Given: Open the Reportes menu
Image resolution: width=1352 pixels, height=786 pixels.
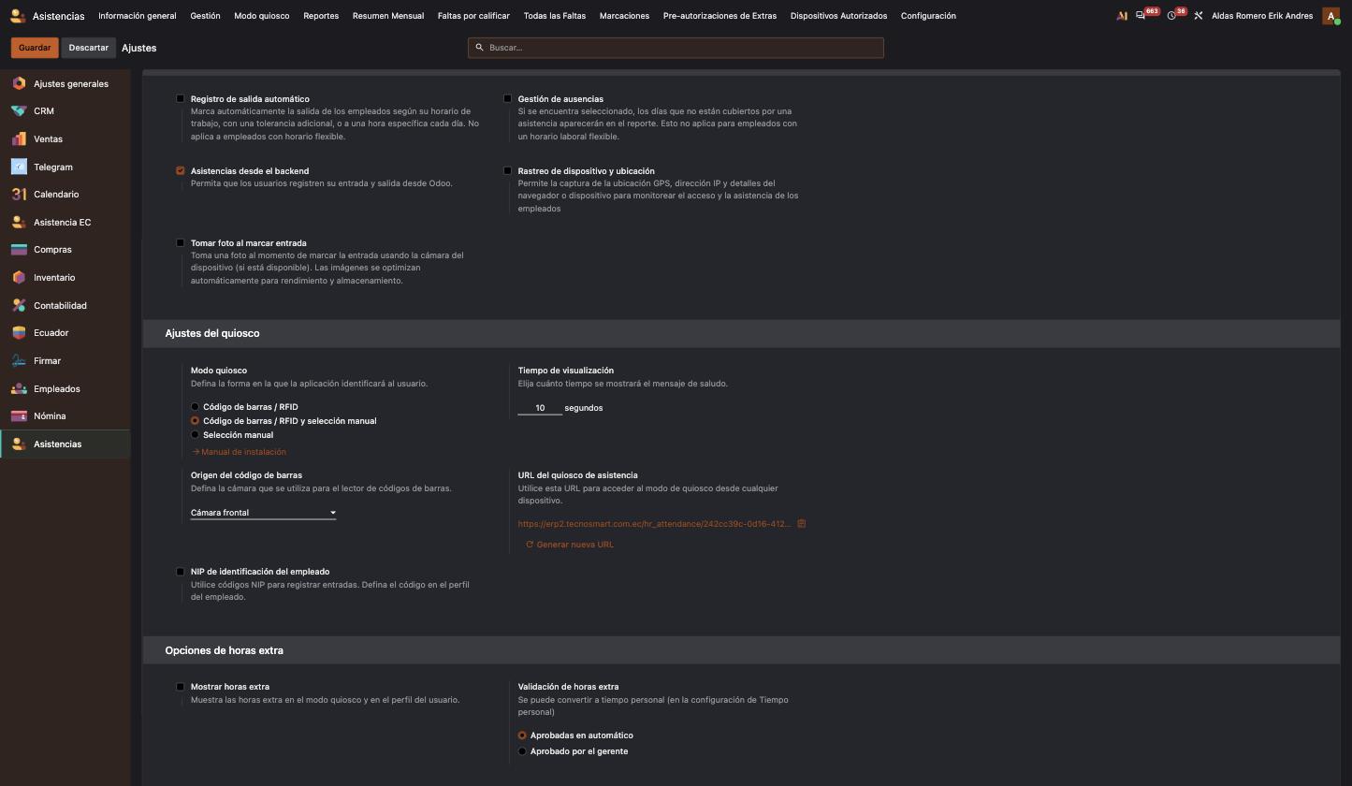Looking at the screenshot, I should pyautogui.click(x=321, y=16).
